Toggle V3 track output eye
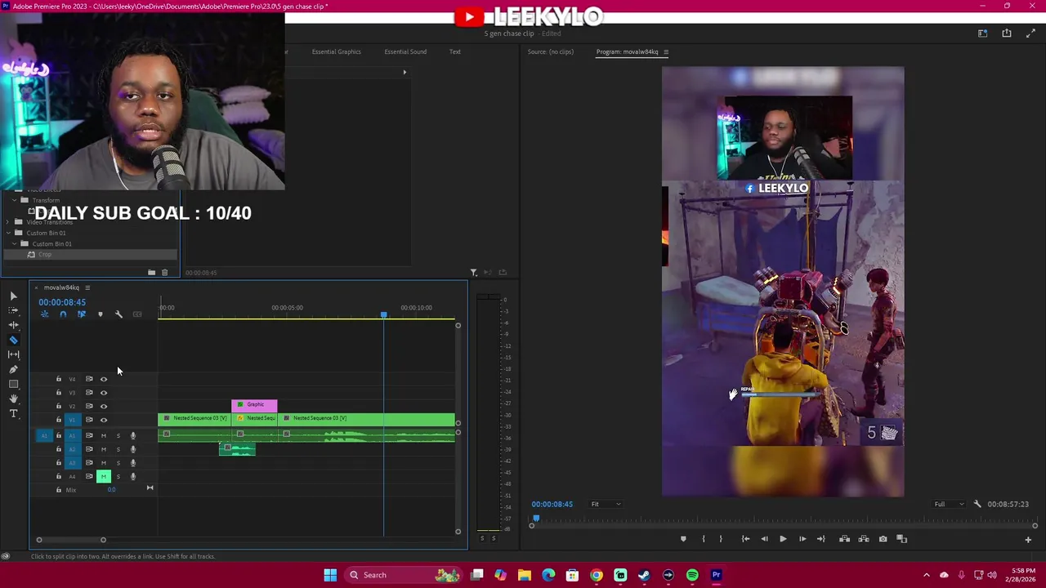This screenshot has width=1046, height=588. tap(103, 393)
